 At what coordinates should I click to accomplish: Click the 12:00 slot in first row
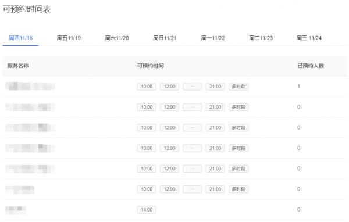[x=169, y=87]
